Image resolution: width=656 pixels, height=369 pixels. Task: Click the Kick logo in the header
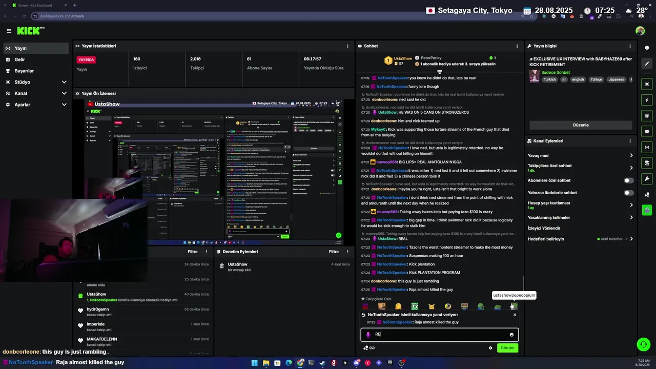[31, 31]
